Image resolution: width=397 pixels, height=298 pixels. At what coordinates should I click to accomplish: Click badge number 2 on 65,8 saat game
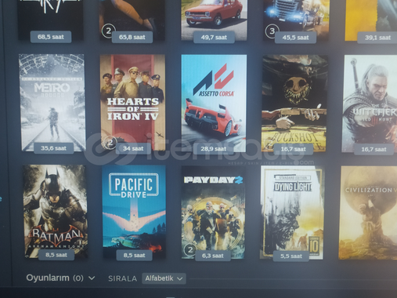tap(109, 31)
